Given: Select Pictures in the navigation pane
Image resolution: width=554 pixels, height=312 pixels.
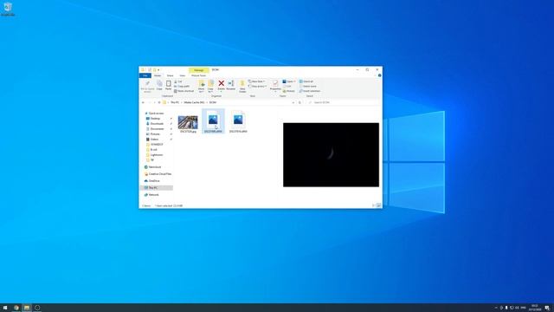Looking at the screenshot, I should (155, 134).
